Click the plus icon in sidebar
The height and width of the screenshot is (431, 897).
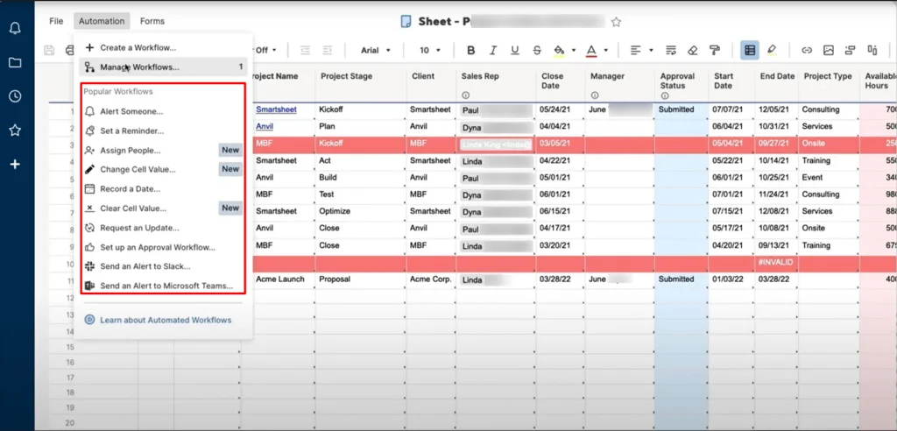15,164
